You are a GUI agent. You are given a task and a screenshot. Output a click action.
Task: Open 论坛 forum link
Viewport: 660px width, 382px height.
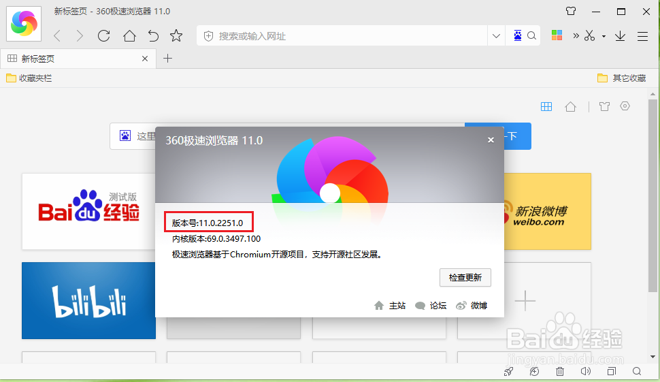point(431,306)
